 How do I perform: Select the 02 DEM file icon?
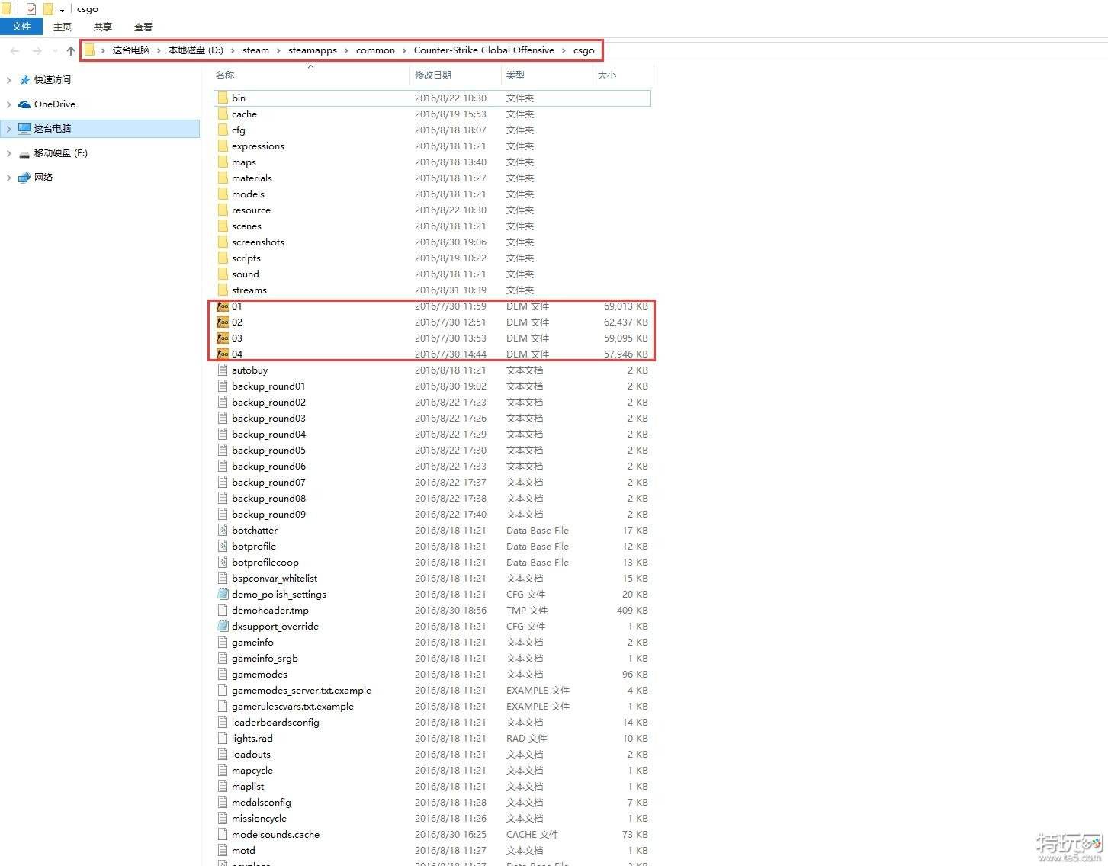(223, 322)
